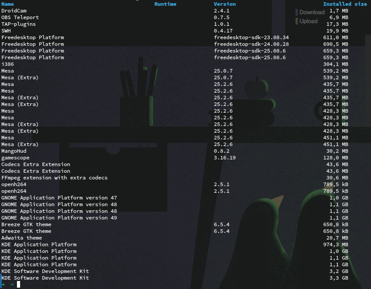Image resolution: width=371 pixels, height=289 pixels.
Task: Click the Version column header
Action: point(225,4)
